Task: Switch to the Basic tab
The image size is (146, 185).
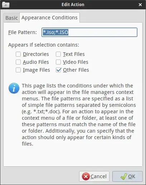Action: (11, 18)
